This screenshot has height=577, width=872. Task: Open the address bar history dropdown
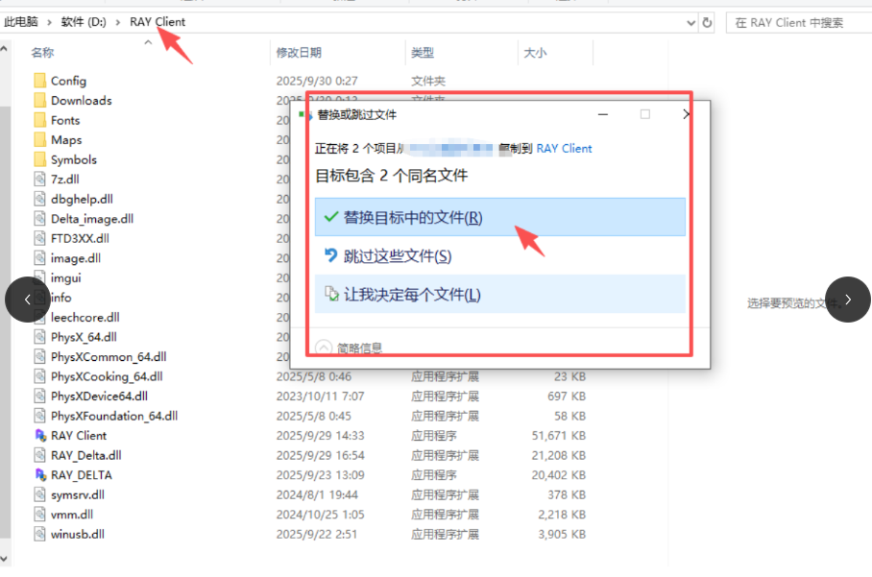[690, 22]
